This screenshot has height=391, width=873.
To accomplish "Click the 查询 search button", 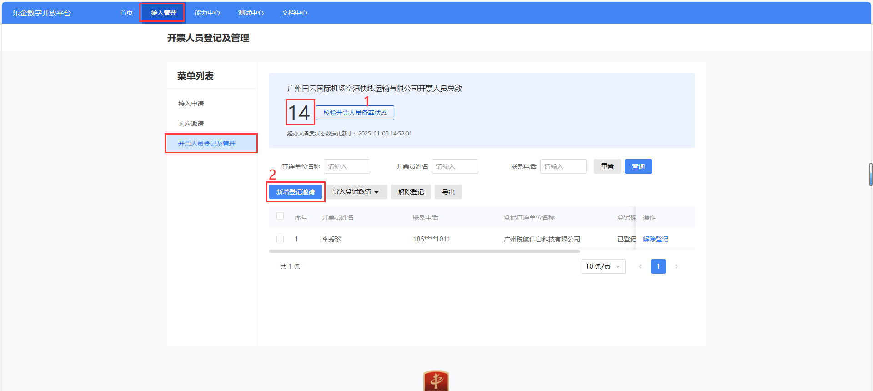I will tap(638, 166).
